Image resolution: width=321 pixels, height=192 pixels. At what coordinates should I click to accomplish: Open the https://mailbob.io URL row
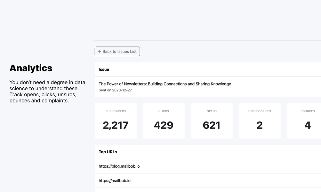click(x=115, y=181)
